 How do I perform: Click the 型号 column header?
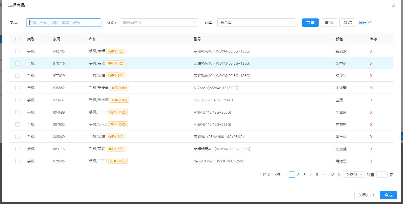click(x=197, y=39)
